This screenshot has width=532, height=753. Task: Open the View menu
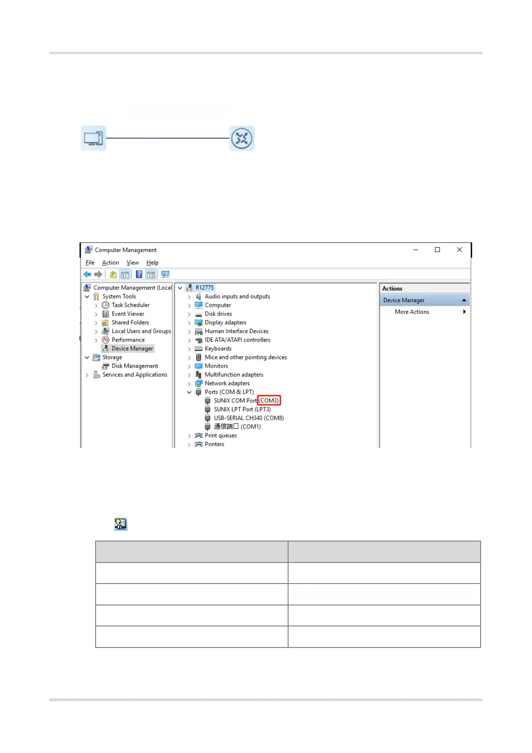[x=133, y=262]
